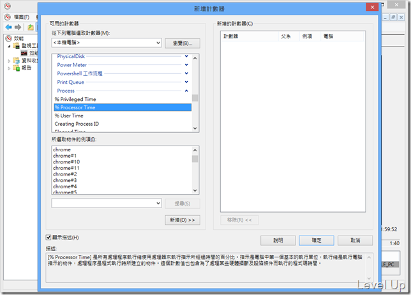Screen dimensions: 411x295
Task: Expand the Power Meter counter group
Action: 186,64
